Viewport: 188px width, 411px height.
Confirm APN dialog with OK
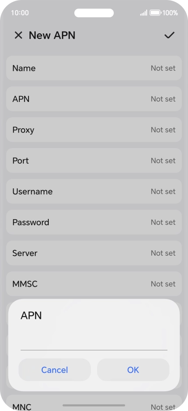(133, 370)
